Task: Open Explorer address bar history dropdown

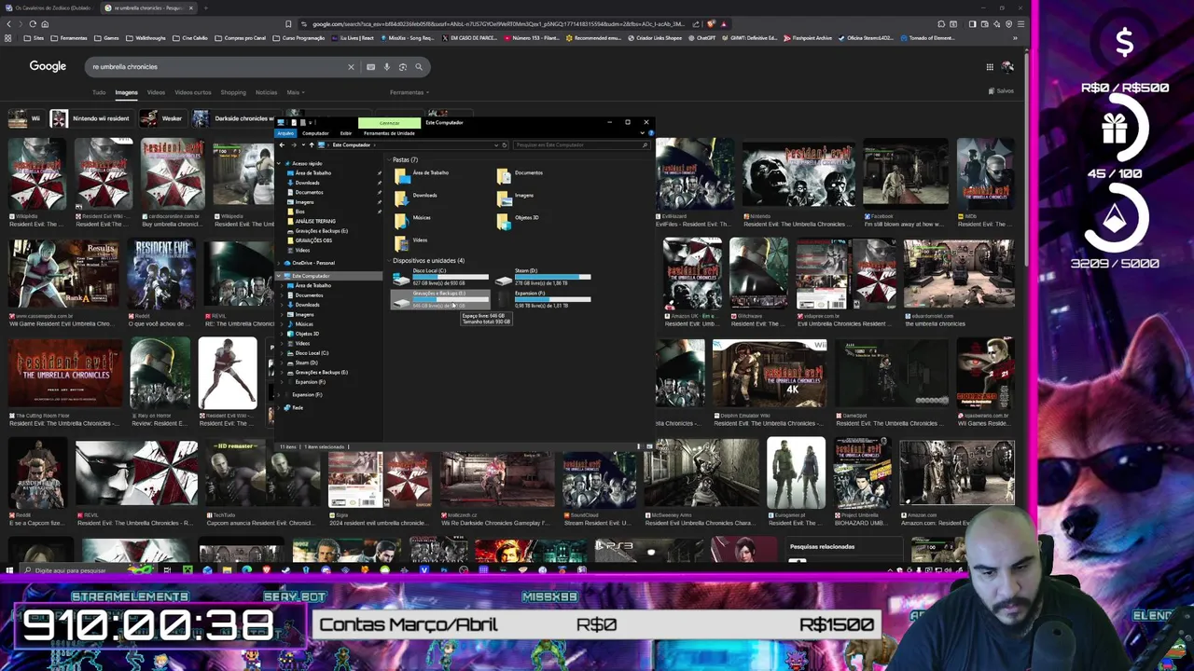Action: 494,145
